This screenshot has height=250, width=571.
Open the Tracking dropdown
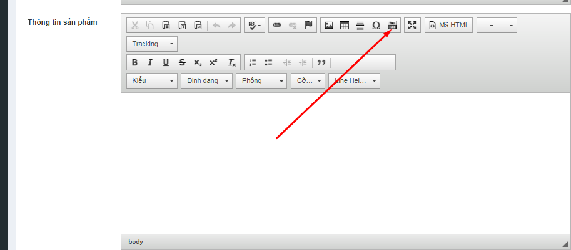(x=152, y=44)
